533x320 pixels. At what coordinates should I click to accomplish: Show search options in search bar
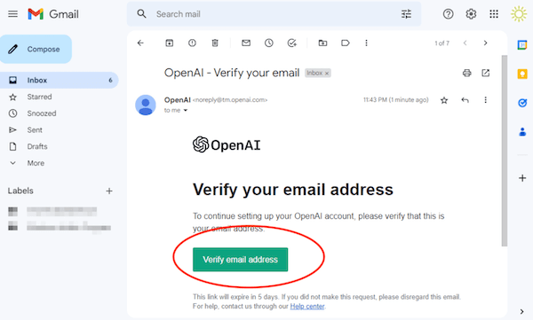point(406,14)
